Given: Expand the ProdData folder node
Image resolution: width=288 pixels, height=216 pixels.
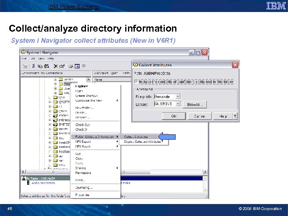Looking at the screenshot, I should (x=55, y=84).
